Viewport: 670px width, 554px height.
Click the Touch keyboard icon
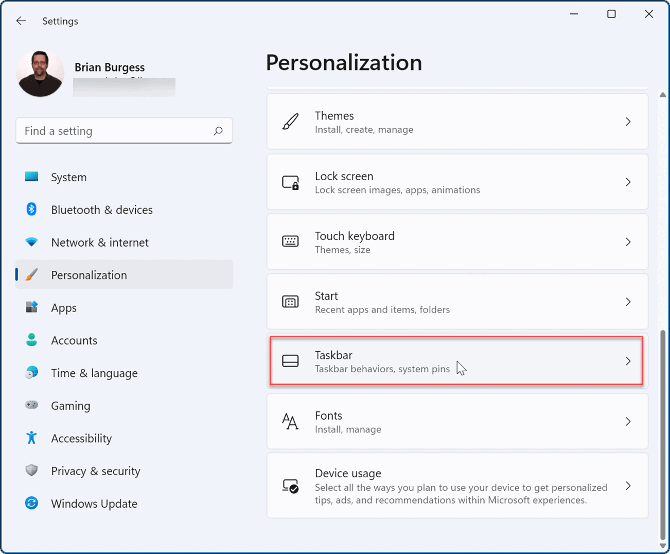point(291,241)
